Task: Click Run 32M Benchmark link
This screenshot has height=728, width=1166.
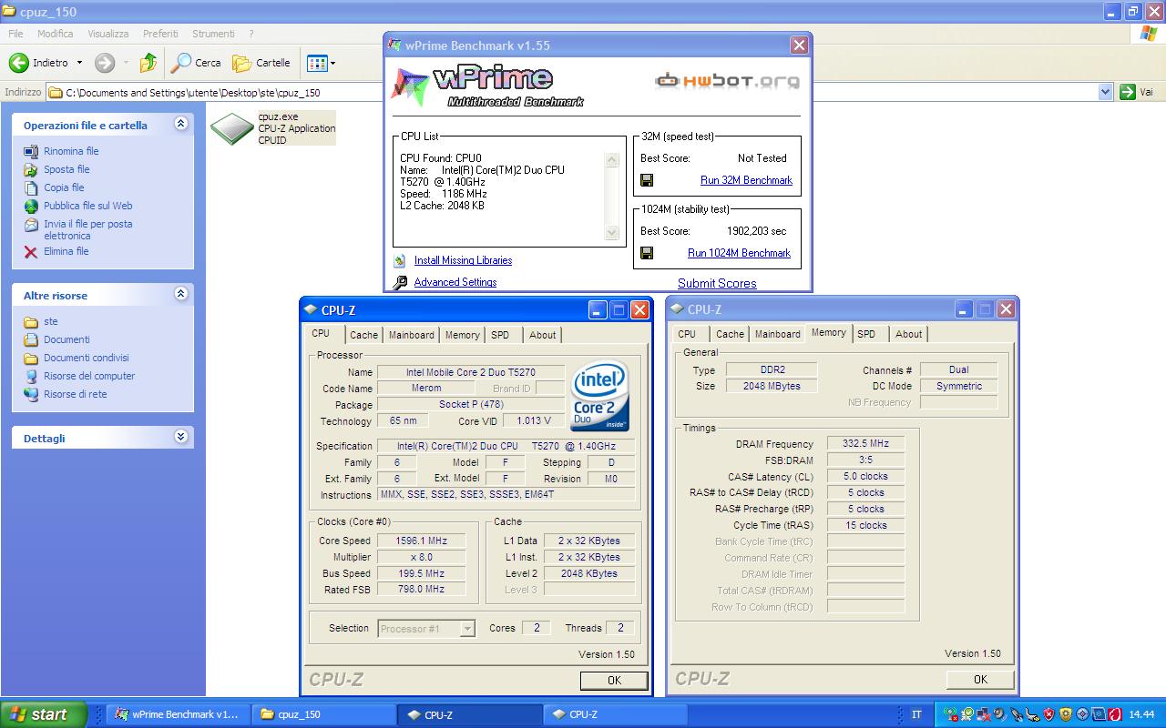Action: 746,180
